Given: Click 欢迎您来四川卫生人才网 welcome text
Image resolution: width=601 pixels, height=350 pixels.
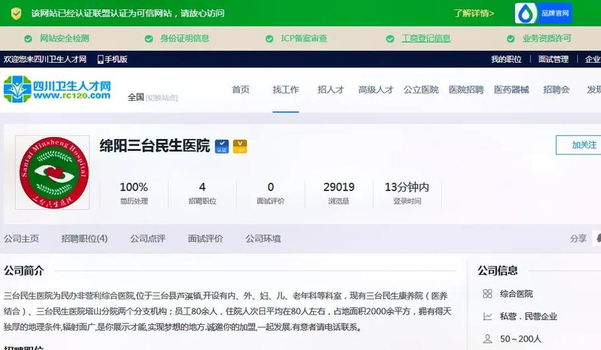Looking at the screenshot, I should (46, 59).
